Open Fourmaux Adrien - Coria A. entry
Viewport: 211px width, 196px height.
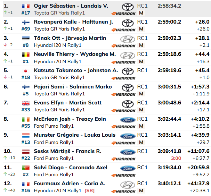tap(70, 184)
